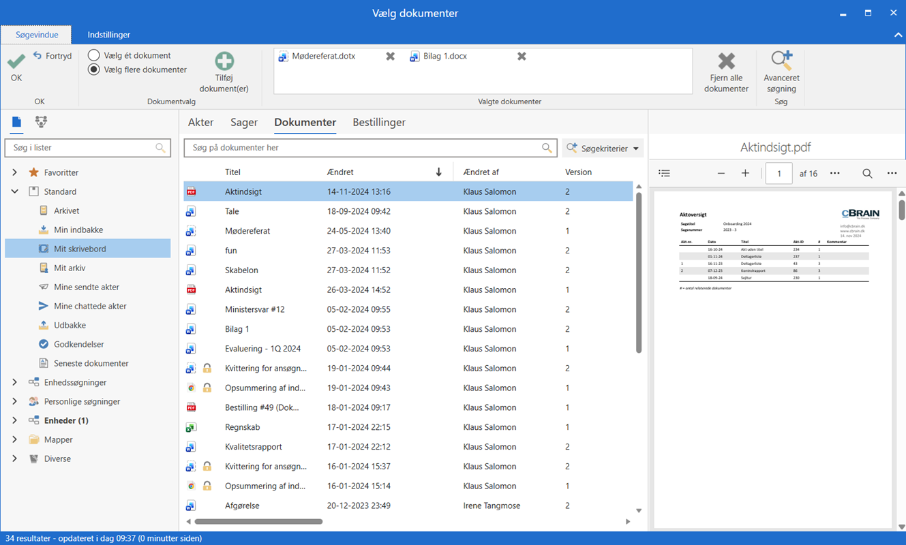906x545 pixels.
Task: Zoom in the PDF preview
Action: 745,174
